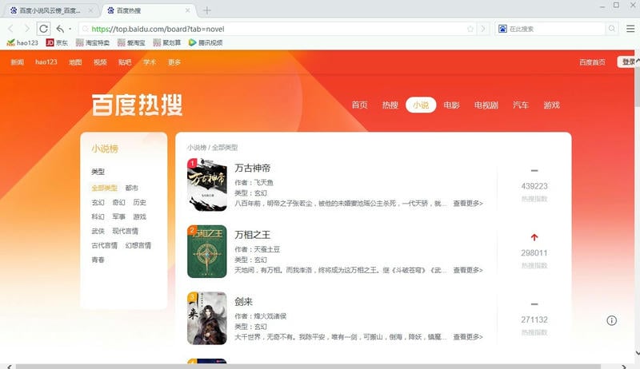Click 地图 in top navigation
This screenshot has height=369, width=640.
[x=75, y=62]
